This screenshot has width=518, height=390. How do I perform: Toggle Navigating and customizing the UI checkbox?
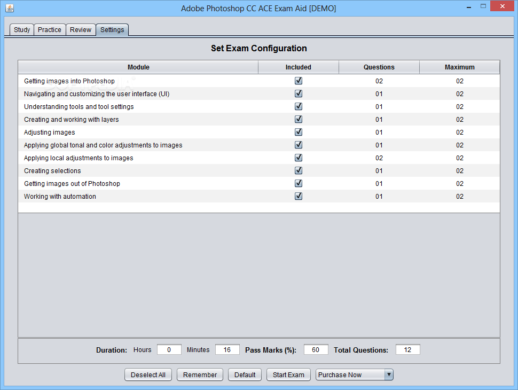pyautogui.click(x=299, y=93)
